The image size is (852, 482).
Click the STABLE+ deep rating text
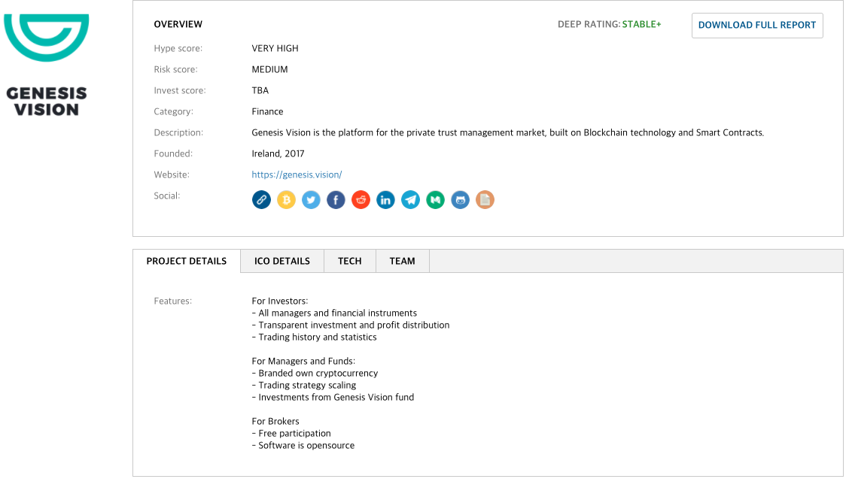click(x=641, y=25)
